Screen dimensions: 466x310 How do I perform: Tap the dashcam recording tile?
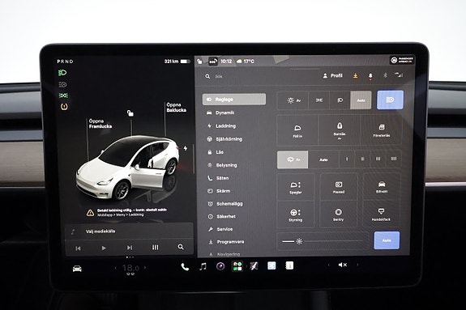click(x=339, y=187)
